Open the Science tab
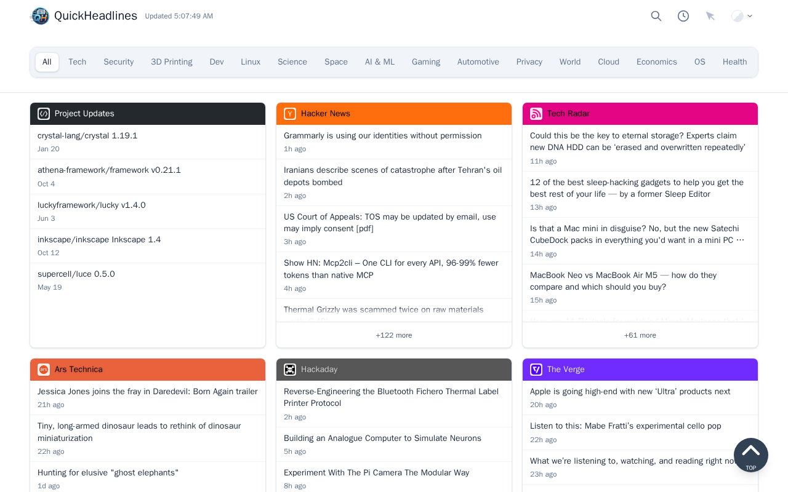The height and width of the screenshot is (492, 788). coord(292,62)
